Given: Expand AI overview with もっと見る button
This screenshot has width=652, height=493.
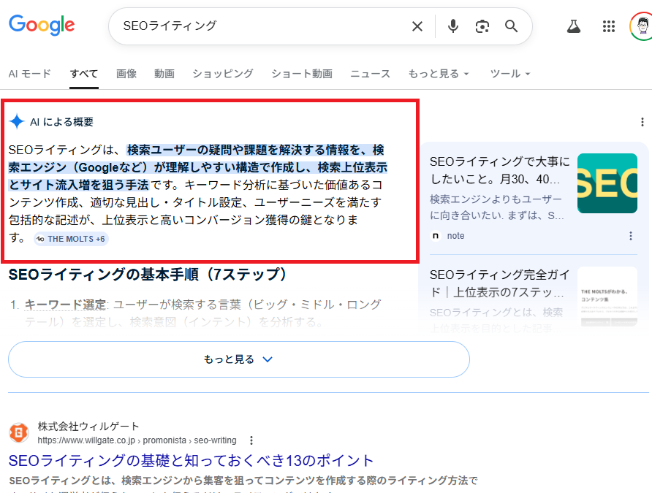Looking at the screenshot, I should pos(238,359).
